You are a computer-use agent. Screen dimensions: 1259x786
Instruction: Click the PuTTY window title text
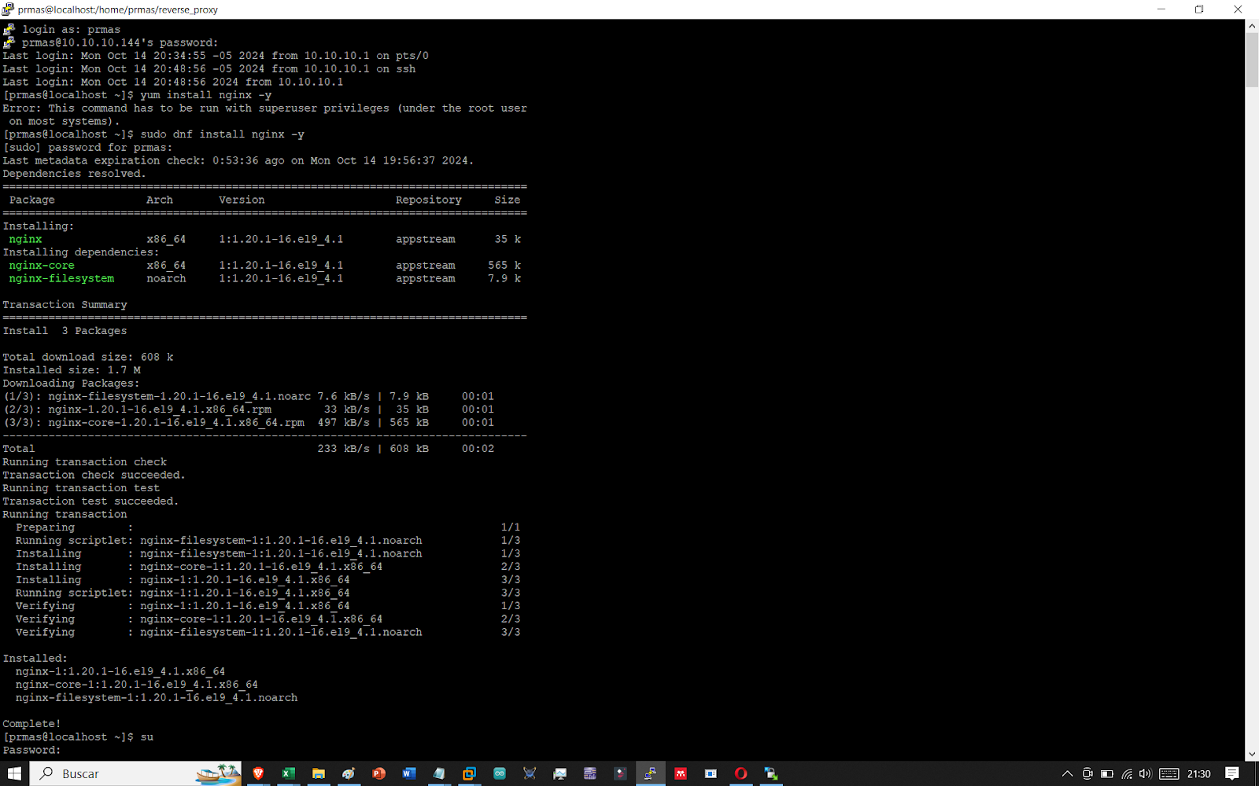[118, 9]
